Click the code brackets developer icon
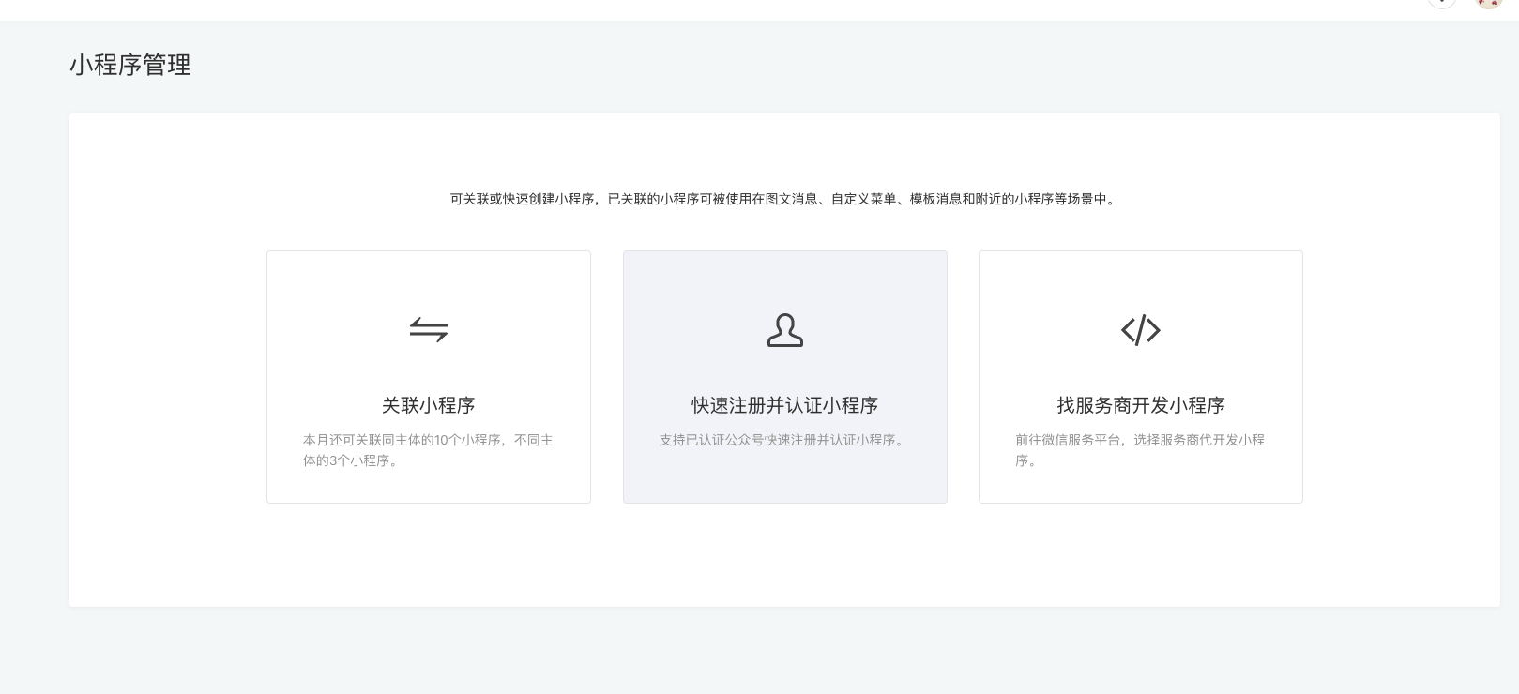This screenshot has width=1519, height=694. tap(1141, 330)
